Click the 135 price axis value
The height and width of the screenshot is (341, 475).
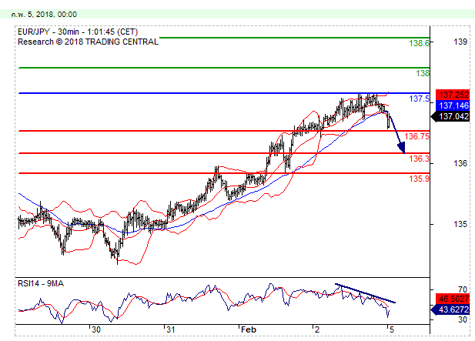coord(460,224)
